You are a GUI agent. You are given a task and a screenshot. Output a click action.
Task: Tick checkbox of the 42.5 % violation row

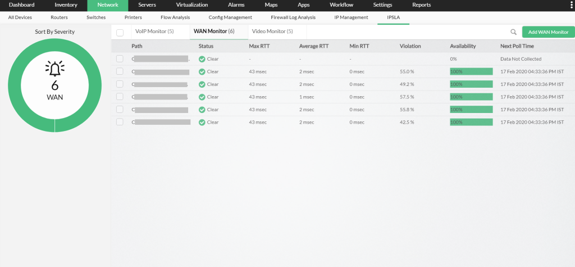[x=120, y=122]
